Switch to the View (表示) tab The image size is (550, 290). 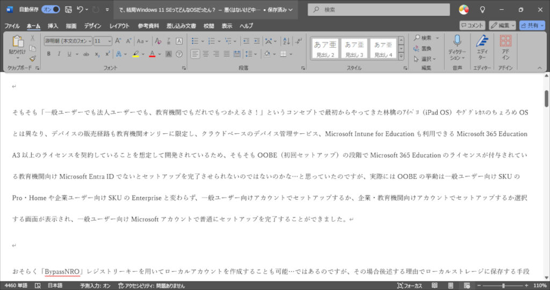tap(227, 26)
